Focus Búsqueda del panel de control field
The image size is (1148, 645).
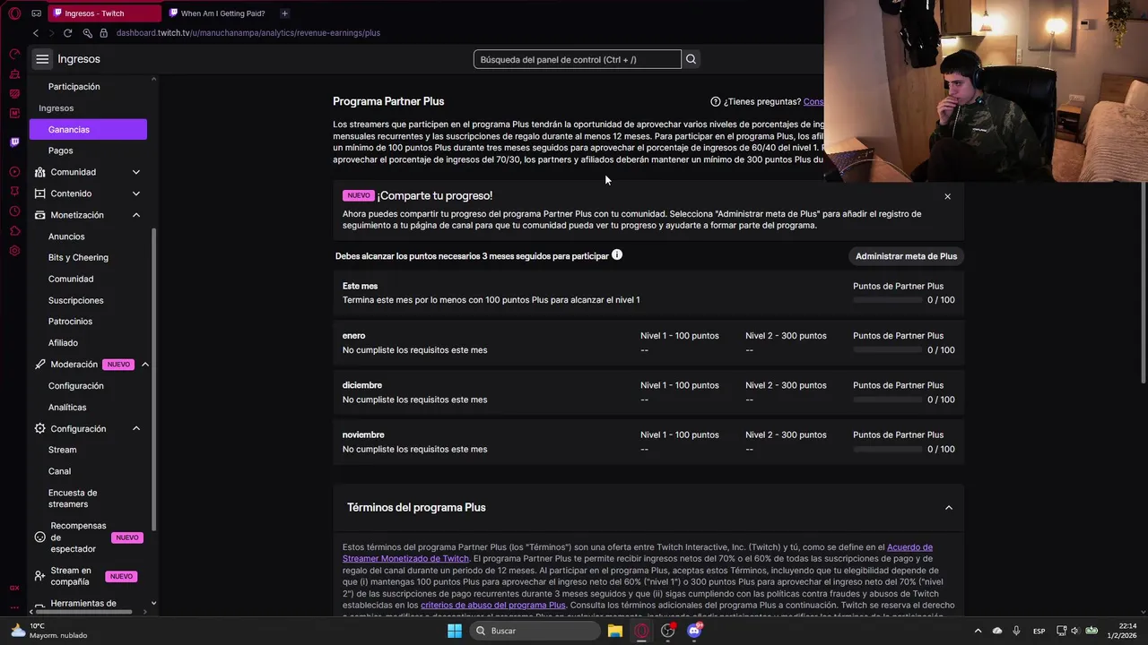pyautogui.click(x=578, y=59)
